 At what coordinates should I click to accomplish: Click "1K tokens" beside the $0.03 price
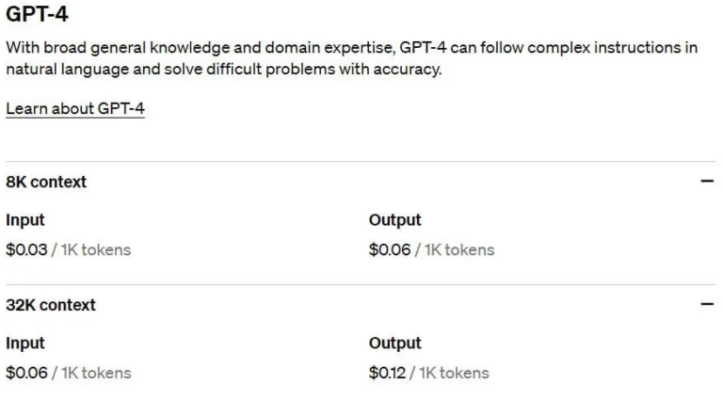pos(96,250)
